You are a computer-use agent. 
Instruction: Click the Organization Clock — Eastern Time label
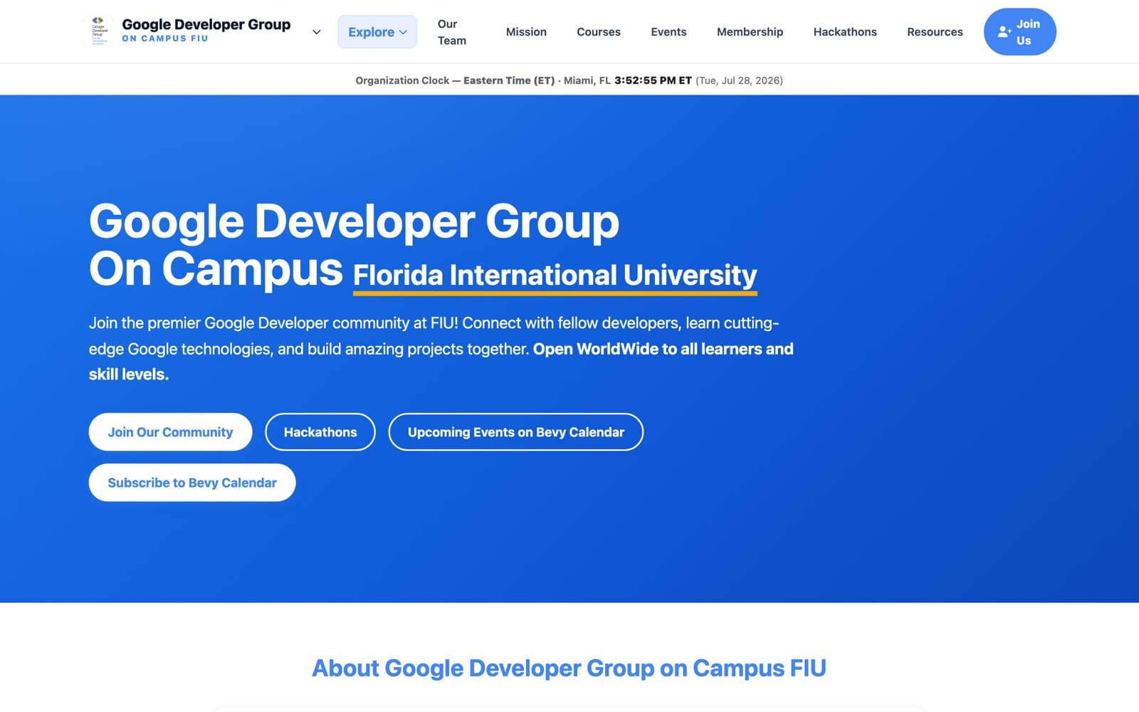coord(455,80)
